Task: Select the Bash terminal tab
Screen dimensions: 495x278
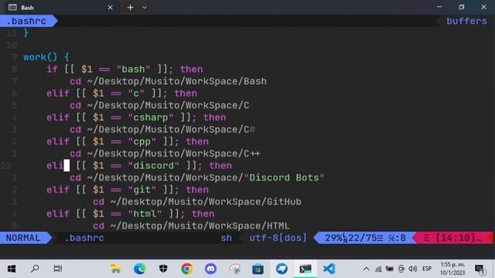Action: point(60,7)
